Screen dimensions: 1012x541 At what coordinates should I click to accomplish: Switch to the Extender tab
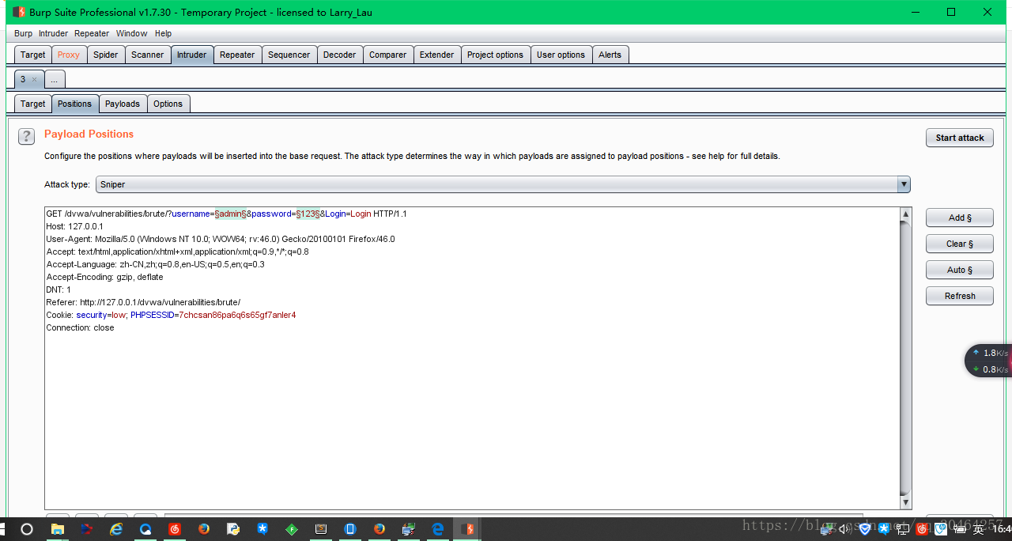436,55
